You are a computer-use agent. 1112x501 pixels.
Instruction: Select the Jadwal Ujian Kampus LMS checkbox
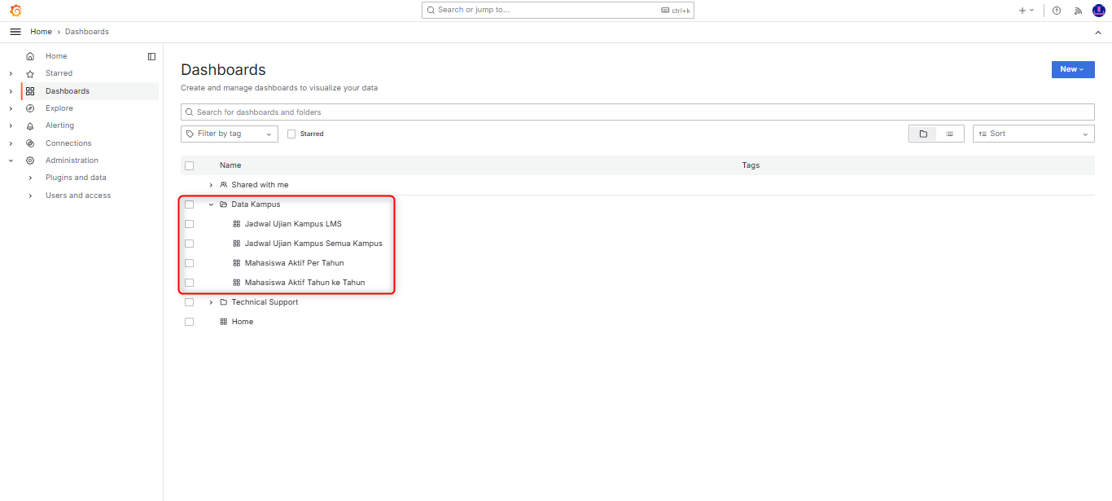tap(189, 224)
